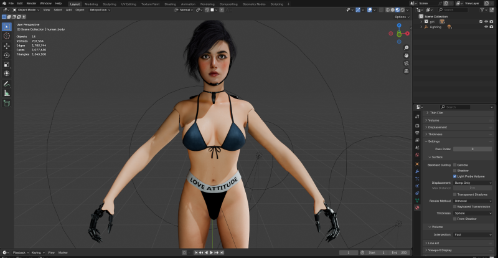Click the hand pan view icon
The height and width of the screenshot is (258, 498).
pyautogui.click(x=406, y=55)
